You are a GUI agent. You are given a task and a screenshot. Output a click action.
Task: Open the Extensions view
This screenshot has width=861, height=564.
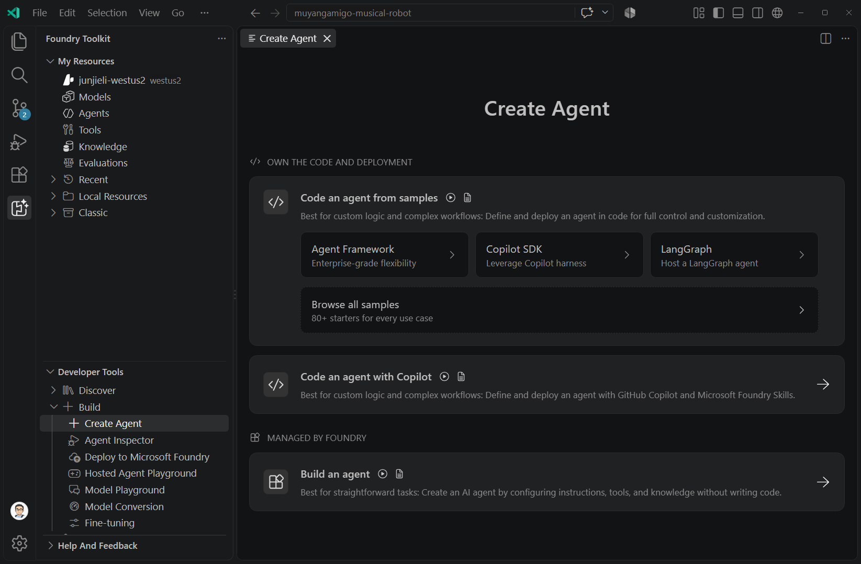pyautogui.click(x=19, y=175)
